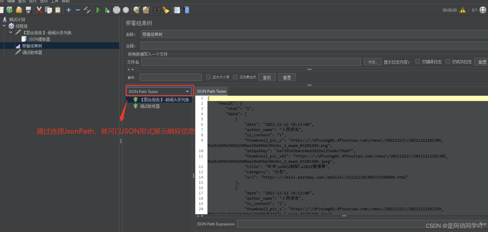488x232 pixels.
Task: Collapse the 【聚合报告】-新闻头条列表 tree node
Action: pyautogui.click(x=11, y=32)
